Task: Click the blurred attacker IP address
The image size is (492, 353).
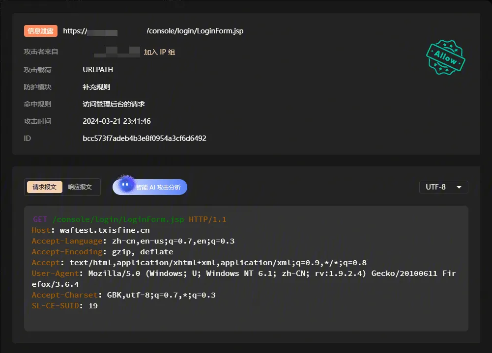Action: pyautogui.click(x=117, y=52)
